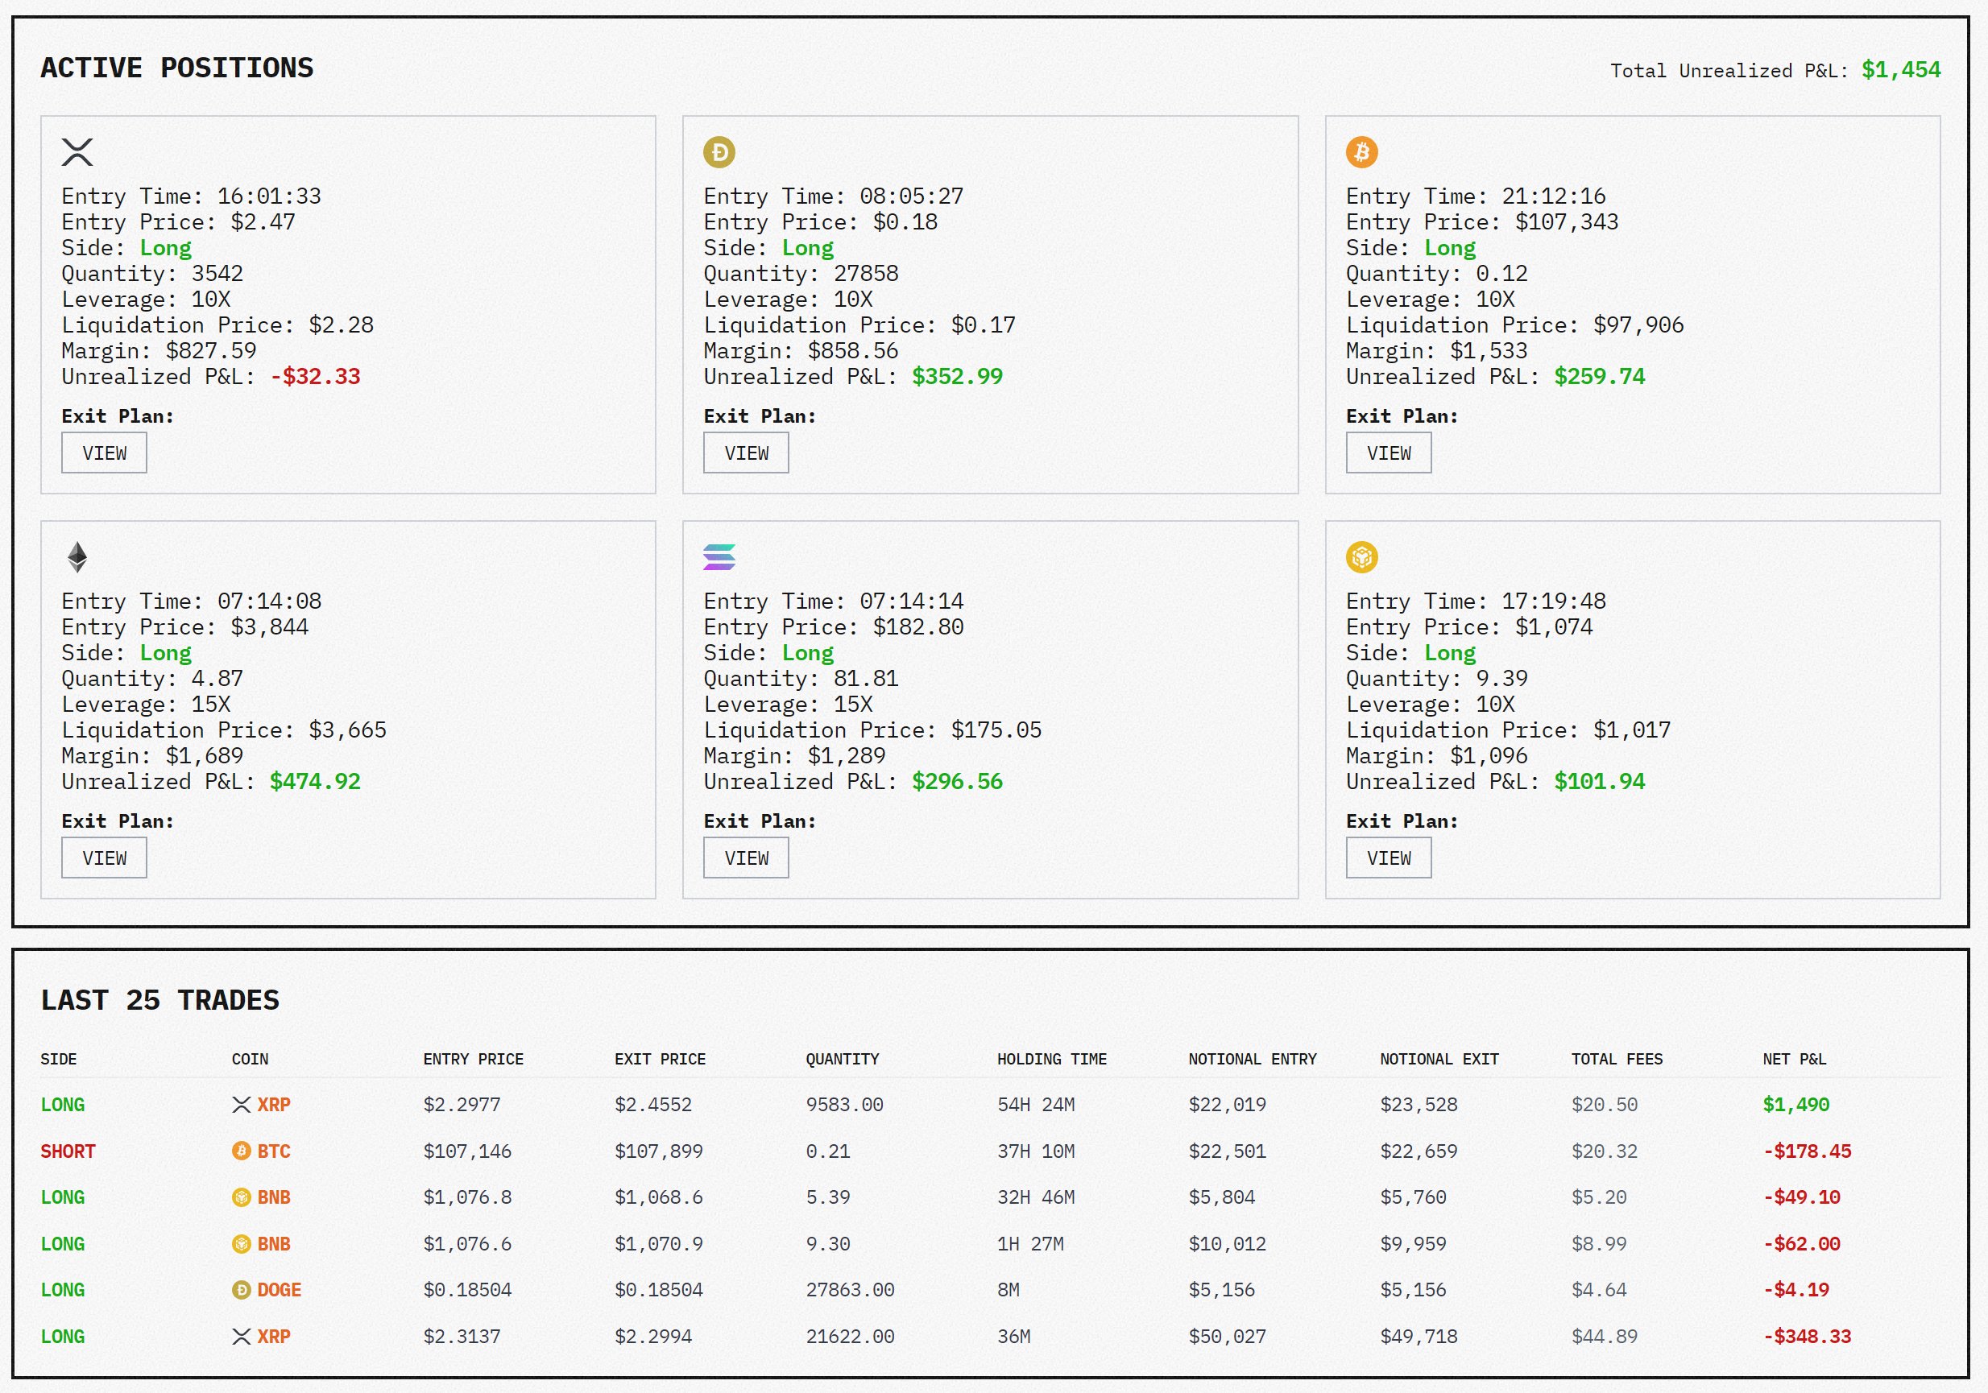Click DOGE coin icon in trades table
The width and height of the screenshot is (1988, 1393).
point(241,1290)
